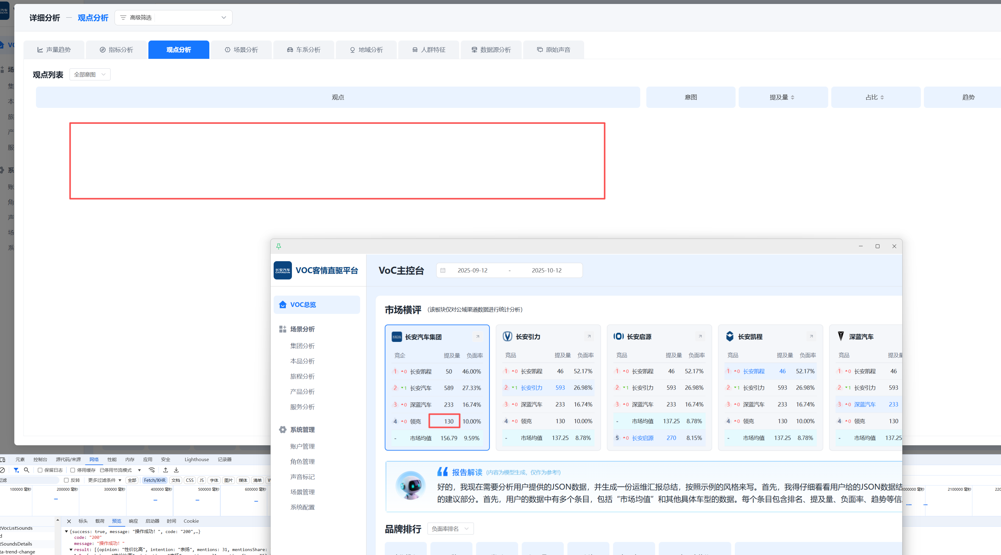Click the pin icon in floating window
1001x555 pixels.
coord(279,246)
